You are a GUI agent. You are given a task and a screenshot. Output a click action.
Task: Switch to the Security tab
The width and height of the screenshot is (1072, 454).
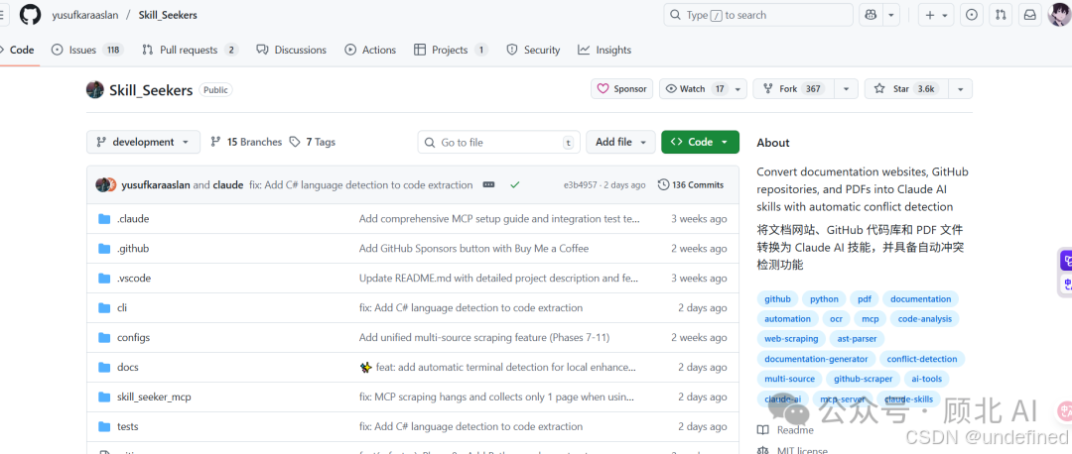coord(533,50)
